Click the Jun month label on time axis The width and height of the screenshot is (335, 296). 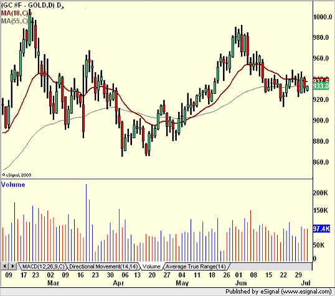tap(241, 283)
